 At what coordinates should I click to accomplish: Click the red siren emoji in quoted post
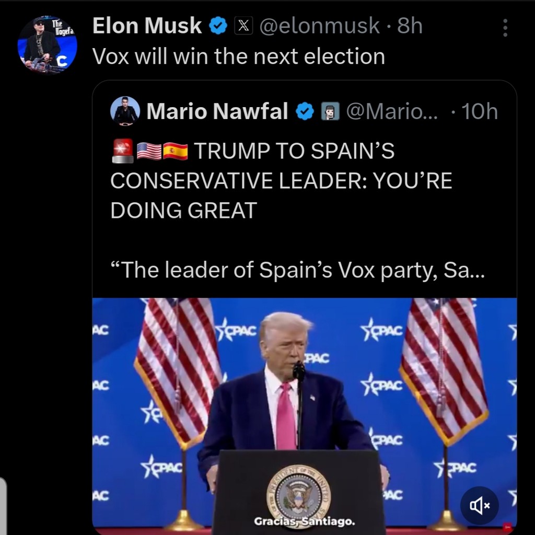pos(123,151)
